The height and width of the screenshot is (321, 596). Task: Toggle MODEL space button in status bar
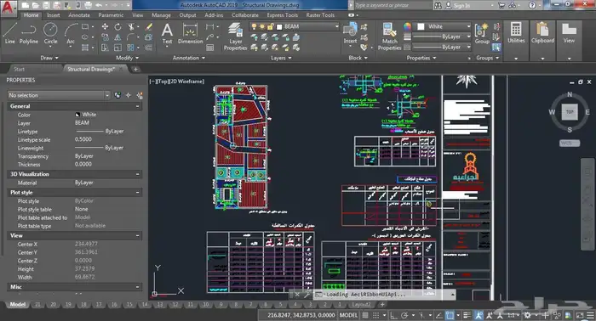[x=348, y=315]
